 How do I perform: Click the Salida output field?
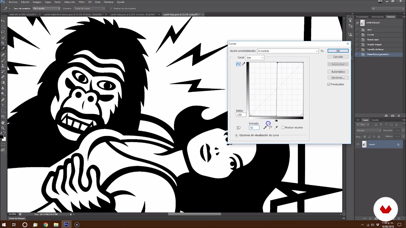point(241,115)
